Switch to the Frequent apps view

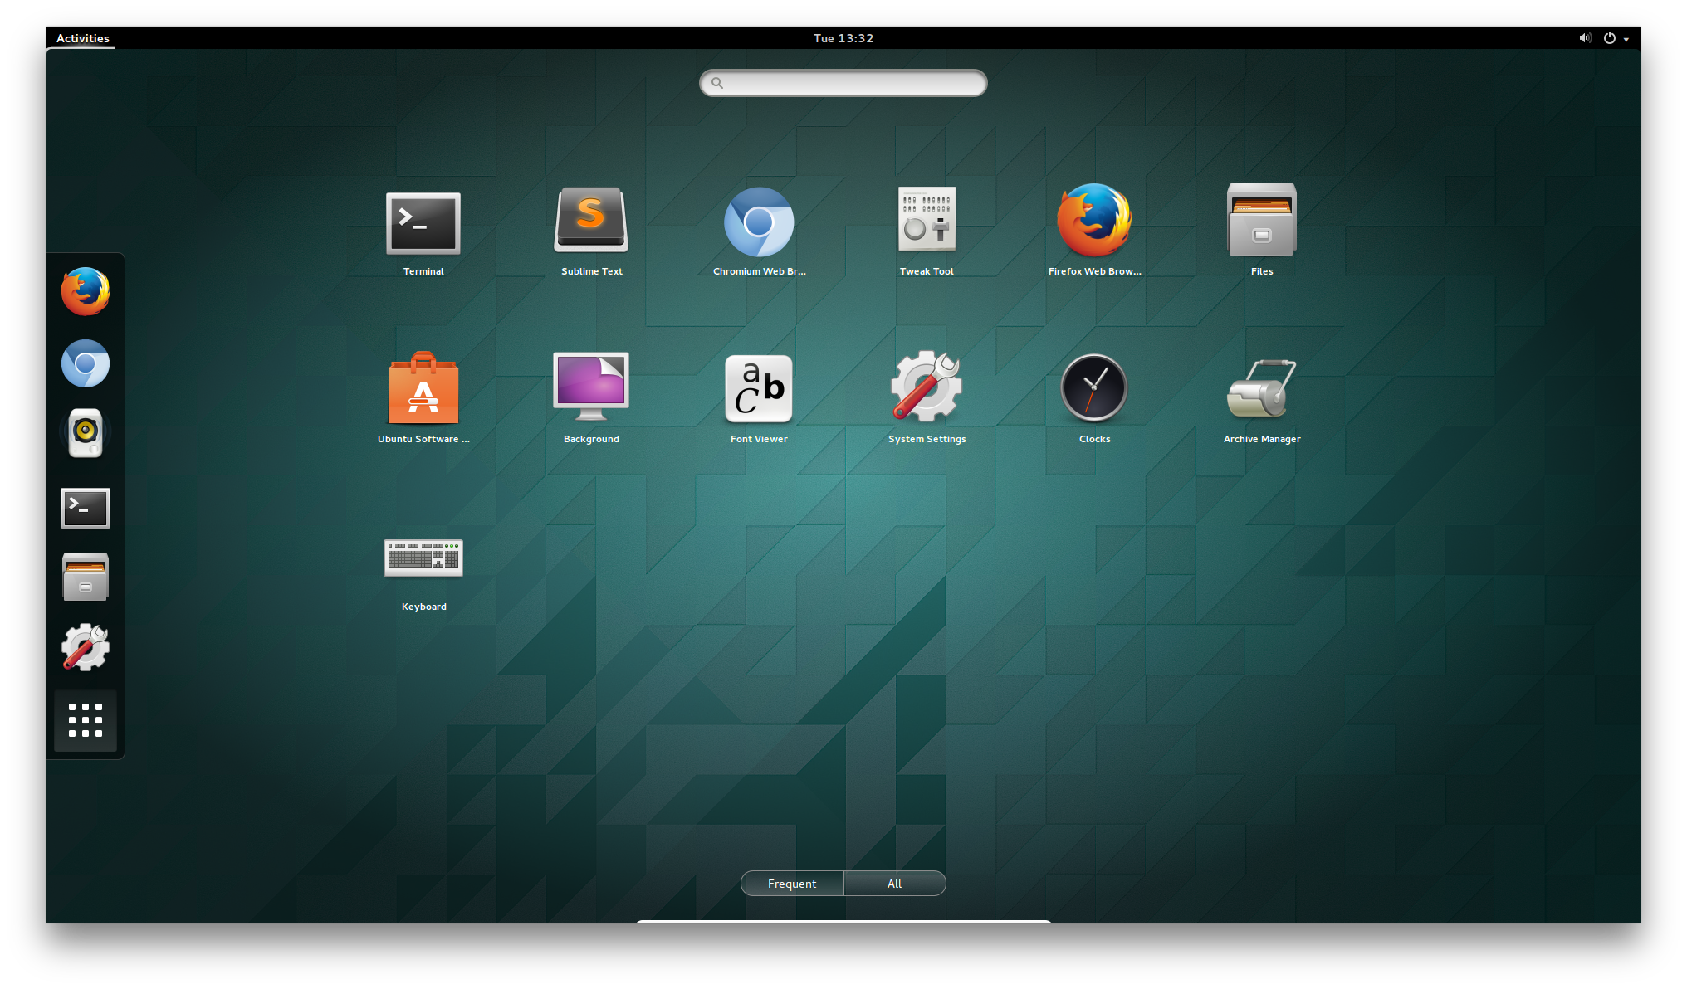(792, 884)
